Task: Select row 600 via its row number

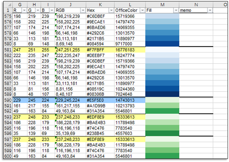Action: pos(8,156)
